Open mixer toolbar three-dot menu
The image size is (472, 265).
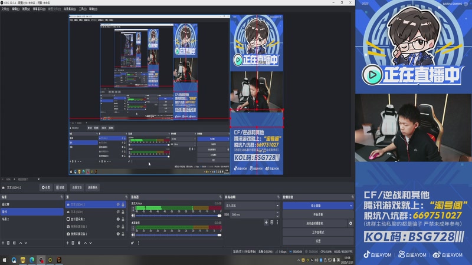(x=139, y=243)
